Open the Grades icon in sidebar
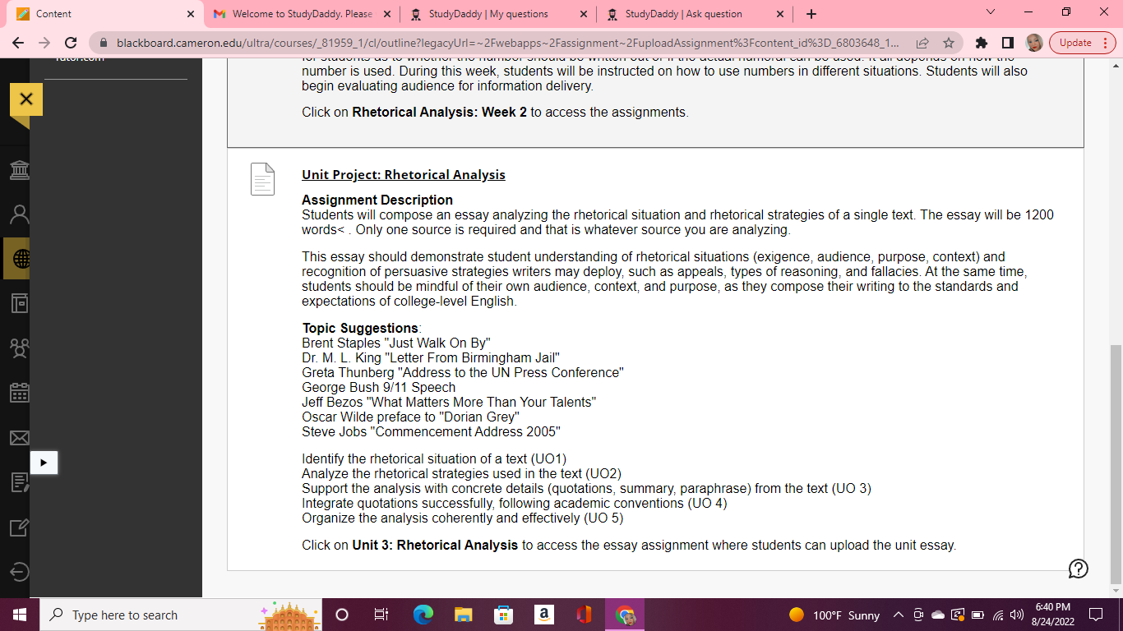The height and width of the screenshot is (631, 1123). point(18,482)
